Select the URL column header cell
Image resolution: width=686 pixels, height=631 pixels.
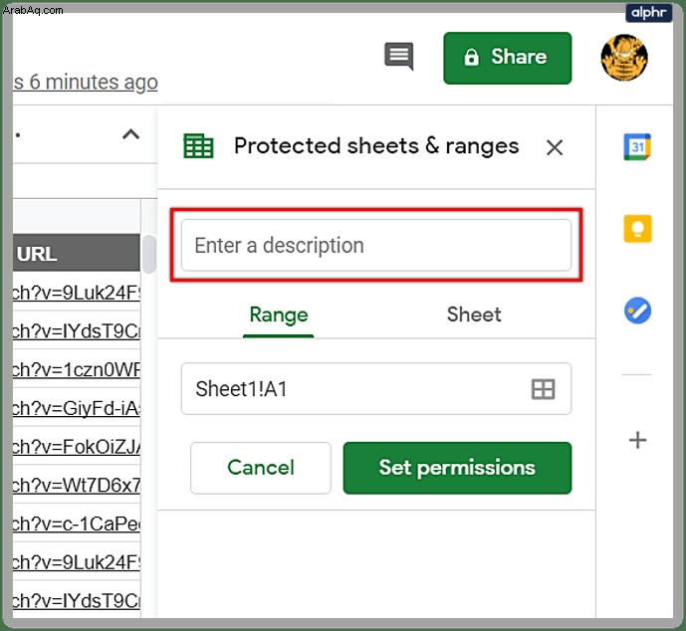tap(77, 253)
